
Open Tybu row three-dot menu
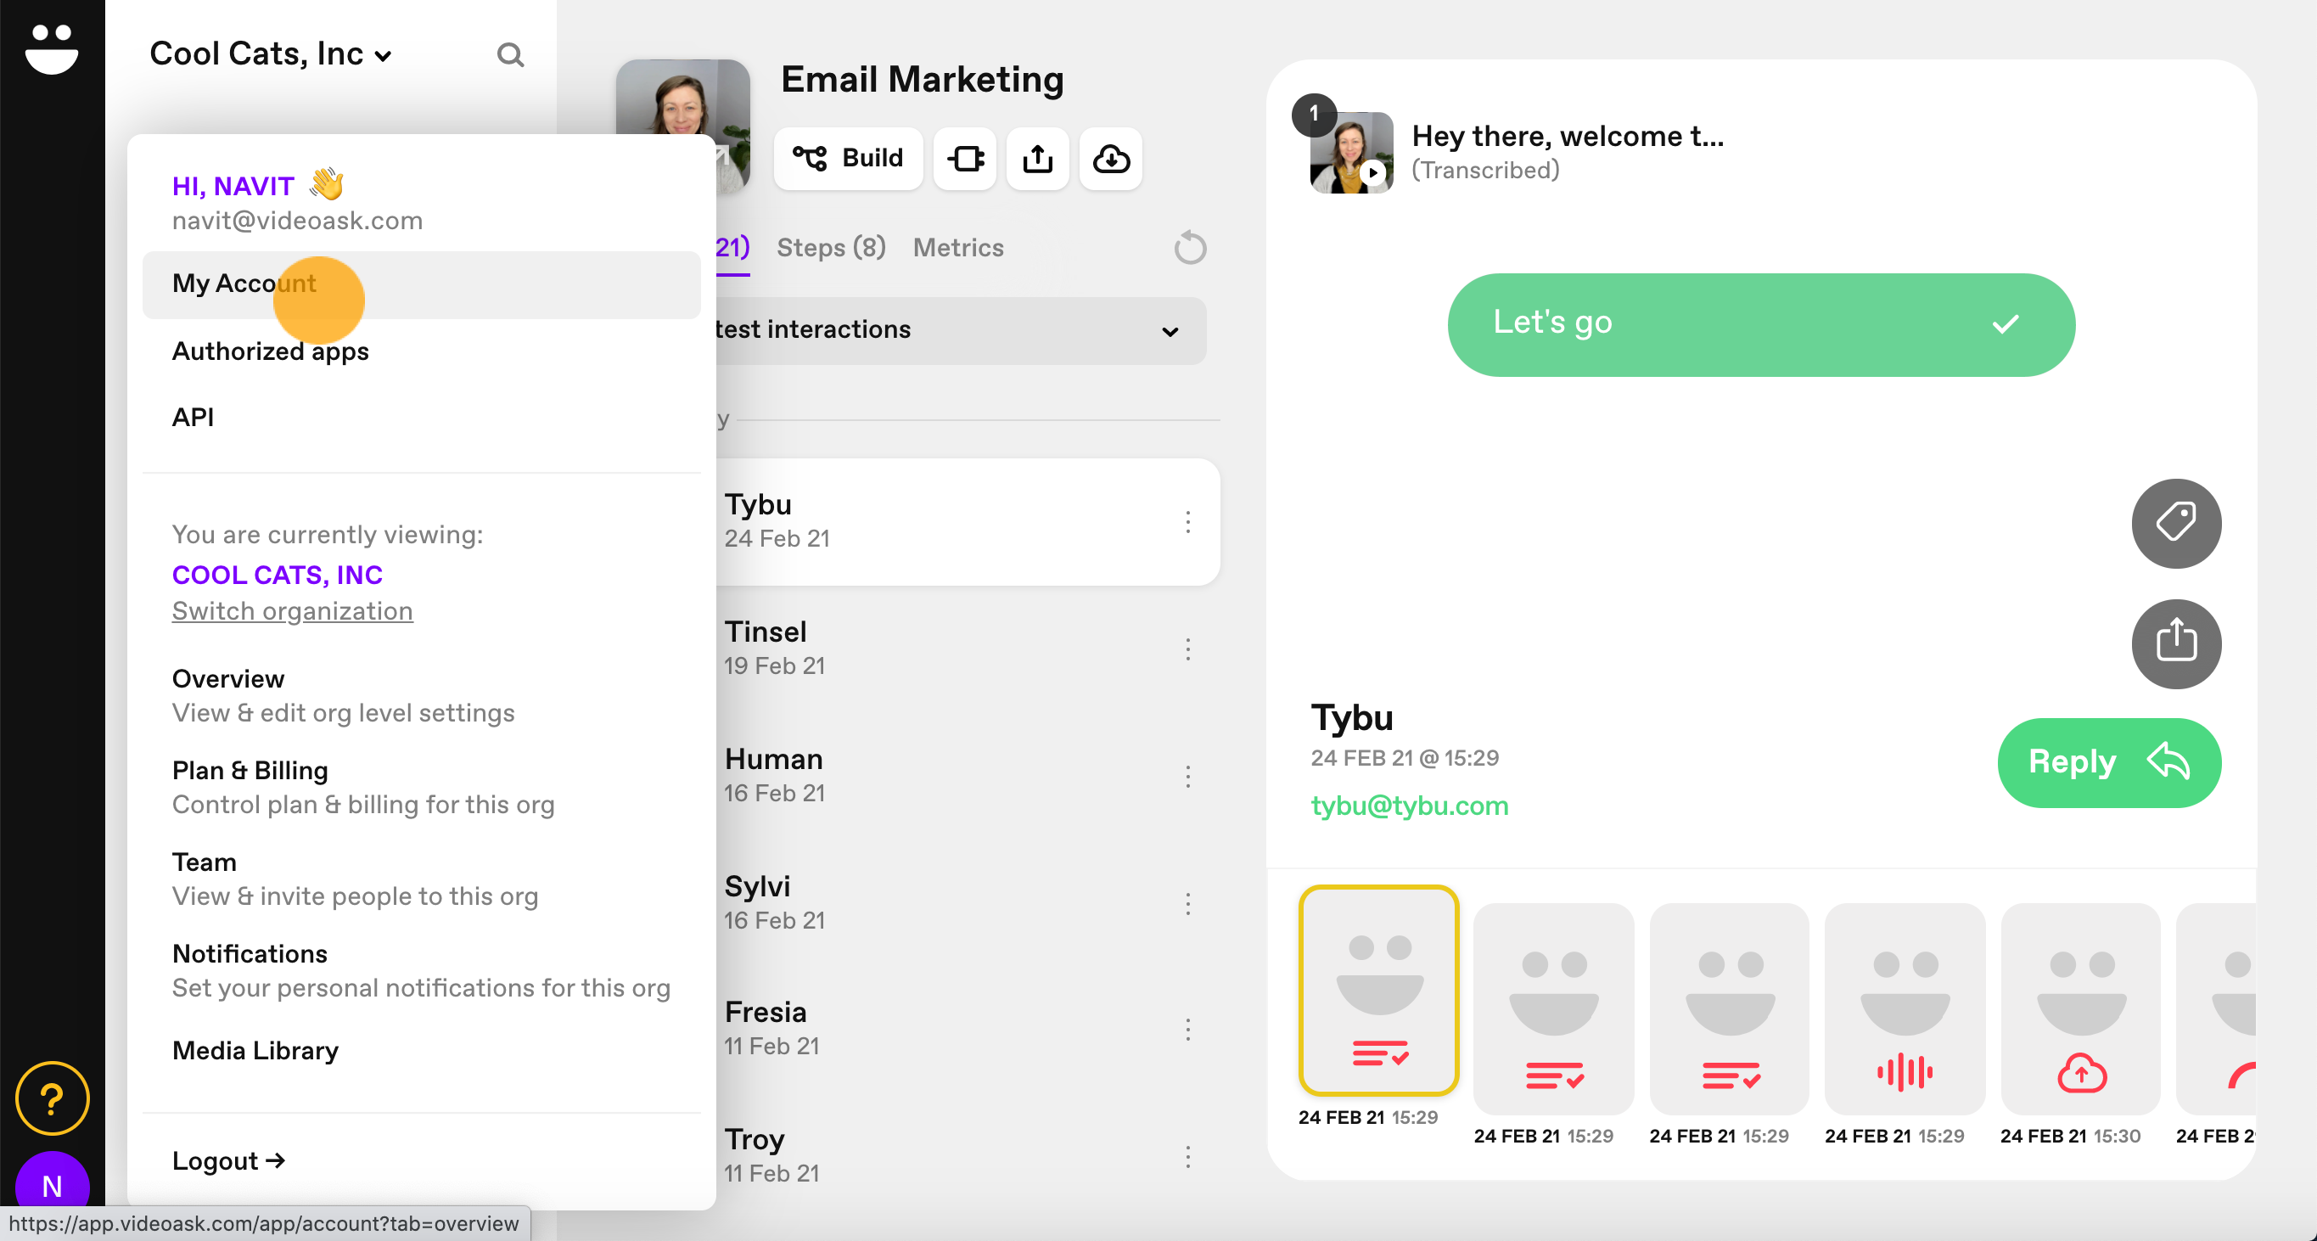(1187, 523)
